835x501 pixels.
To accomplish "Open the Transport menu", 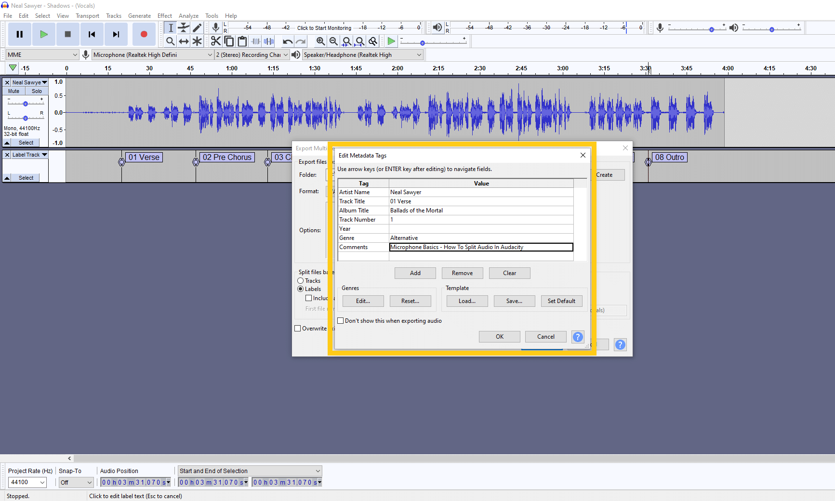I will (x=87, y=15).
